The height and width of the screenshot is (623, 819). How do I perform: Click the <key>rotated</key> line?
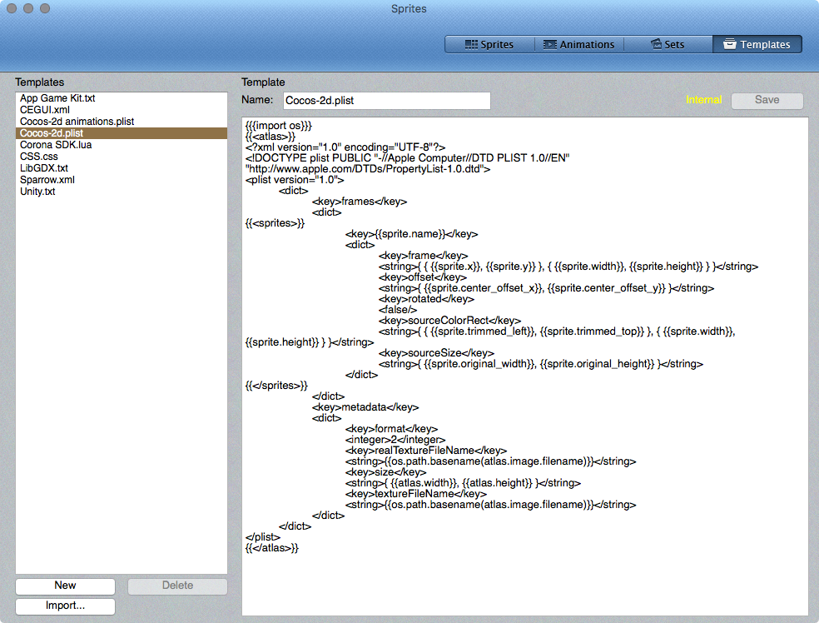click(426, 299)
